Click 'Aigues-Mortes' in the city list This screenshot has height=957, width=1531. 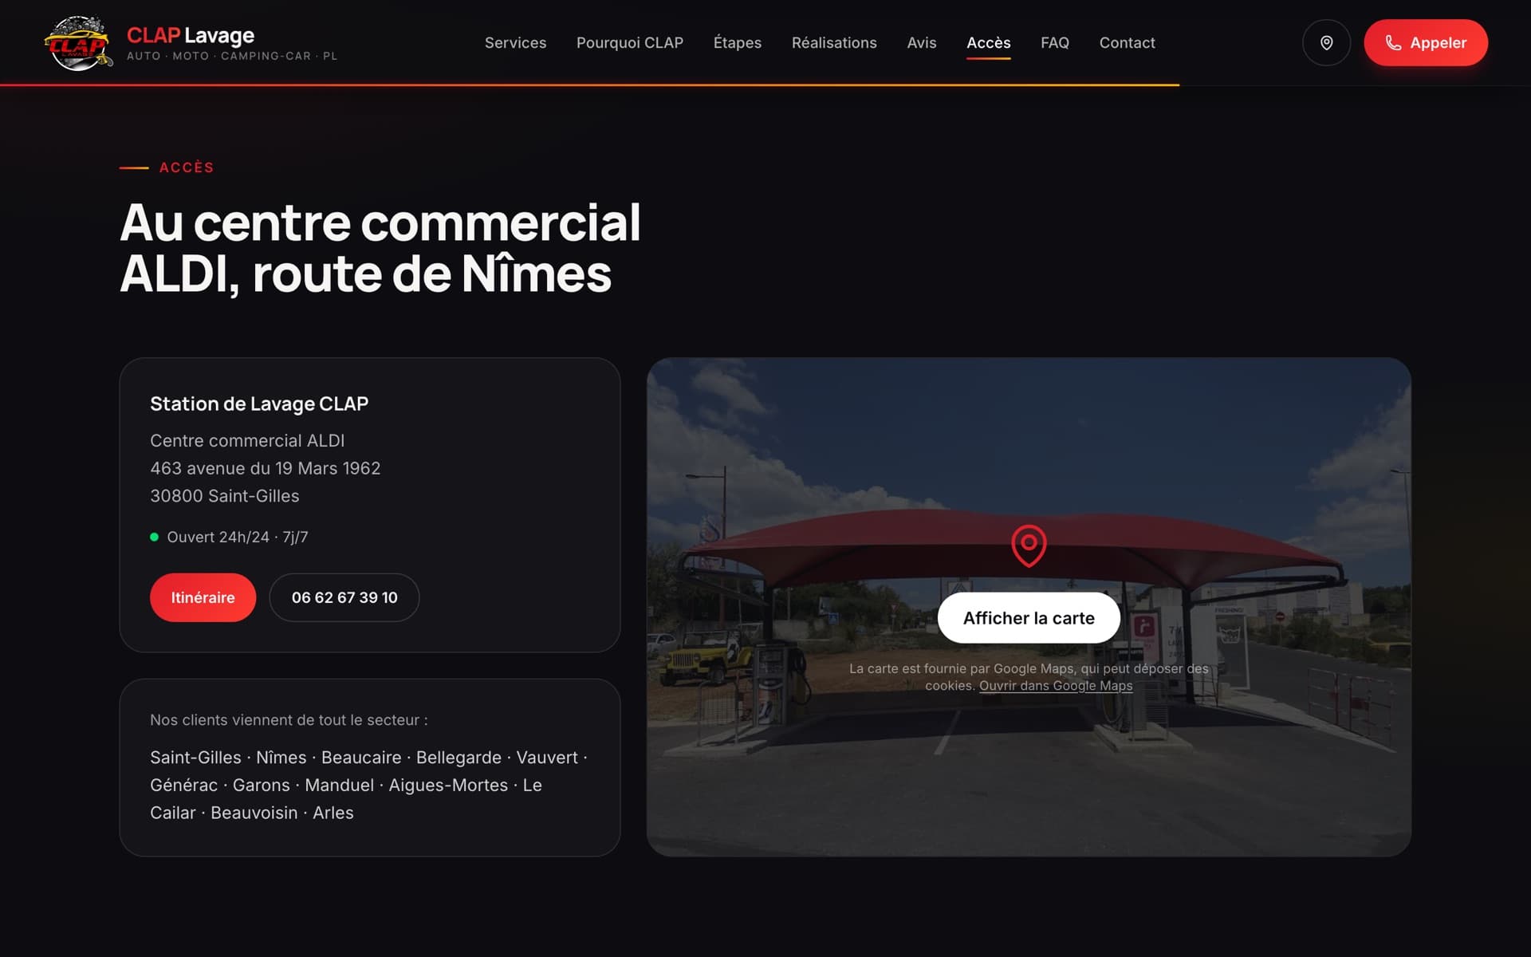pos(448,786)
